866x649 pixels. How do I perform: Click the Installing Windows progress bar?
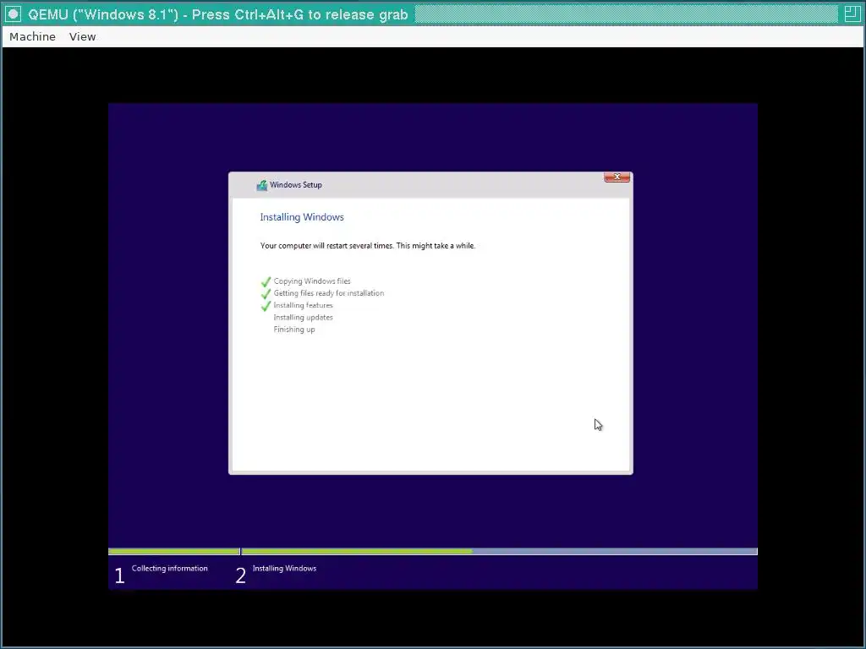[x=499, y=551]
